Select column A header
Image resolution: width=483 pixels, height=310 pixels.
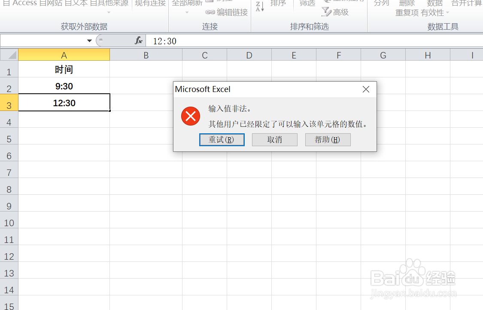tap(64, 55)
